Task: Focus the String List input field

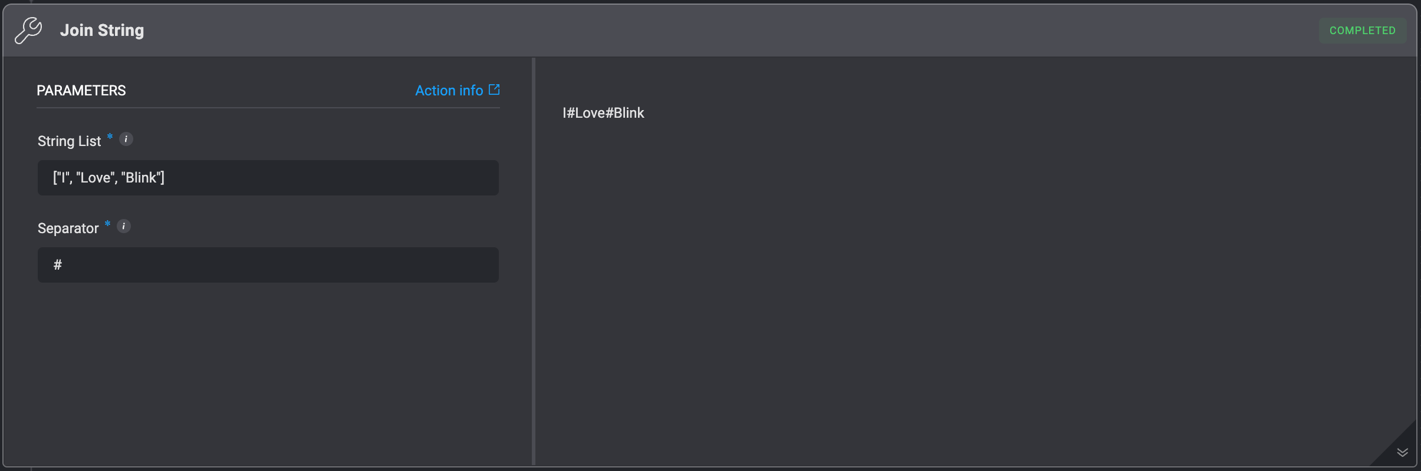Action: (268, 178)
